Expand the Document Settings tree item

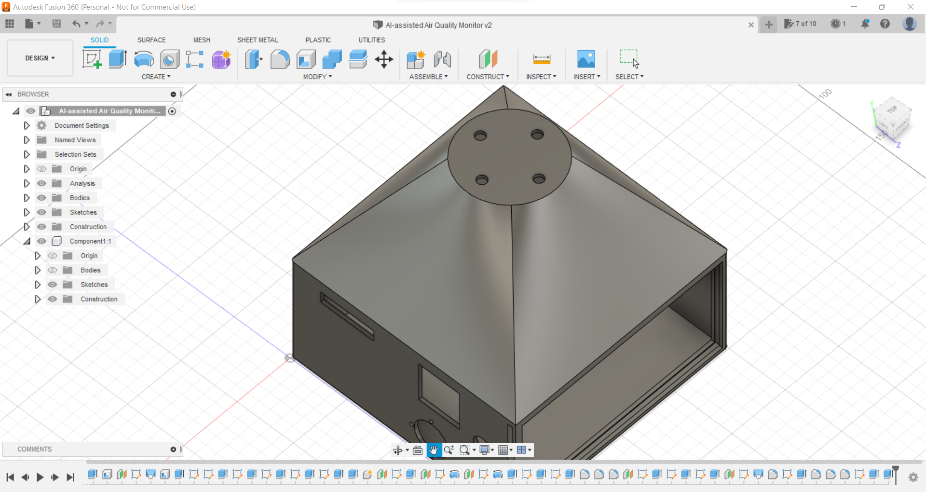click(x=27, y=125)
